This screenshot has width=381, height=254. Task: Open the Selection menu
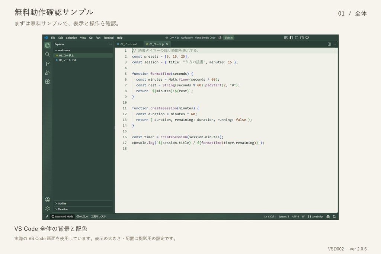71,38
